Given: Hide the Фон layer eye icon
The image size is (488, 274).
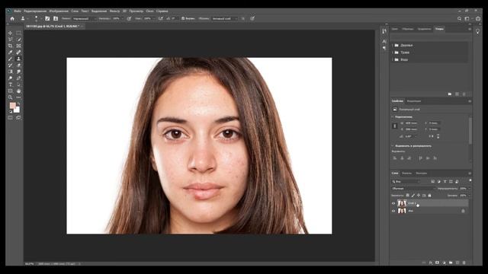Looking at the screenshot, I should tap(393, 211).
